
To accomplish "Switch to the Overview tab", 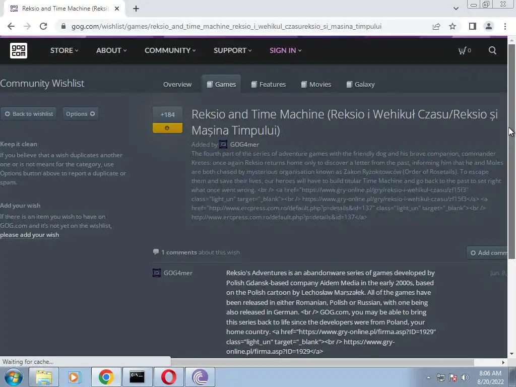I will point(177,84).
